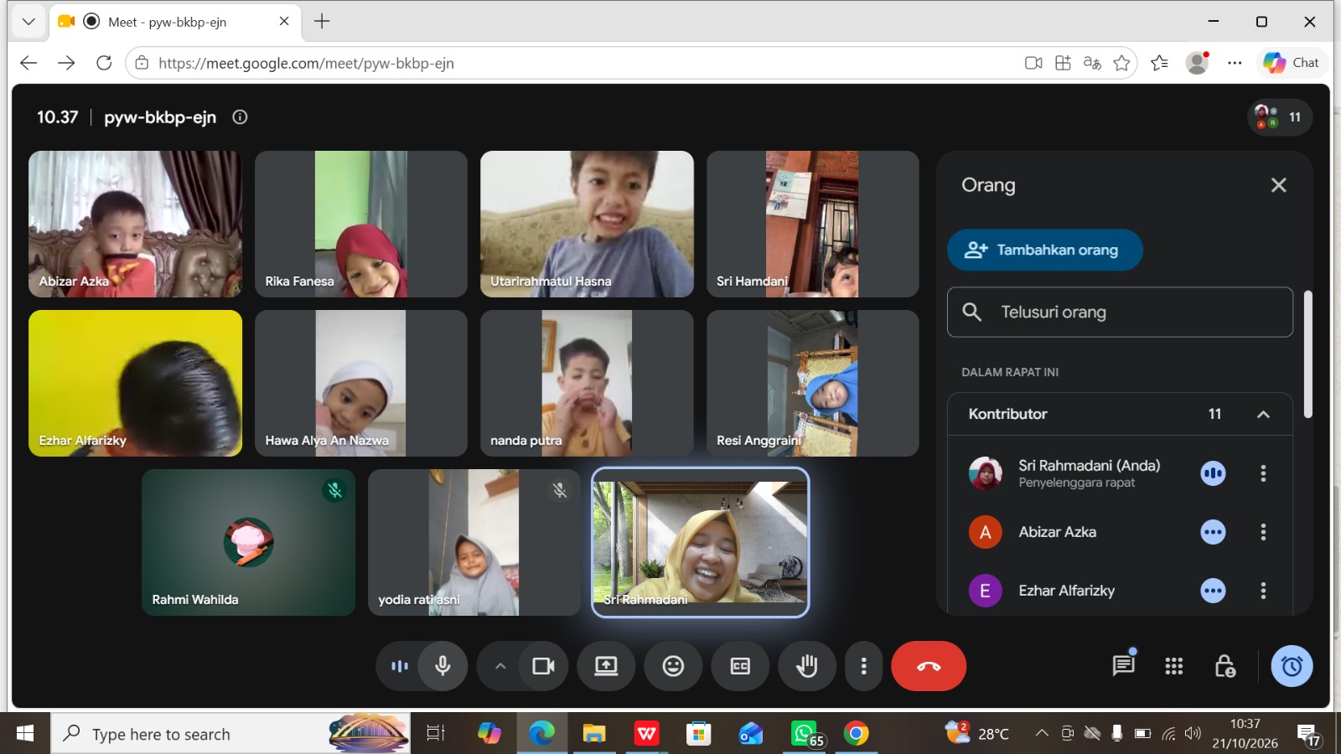Click the people panel scrollbar
Image resolution: width=1341 pixels, height=754 pixels.
pyautogui.click(x=1307, y=354)
